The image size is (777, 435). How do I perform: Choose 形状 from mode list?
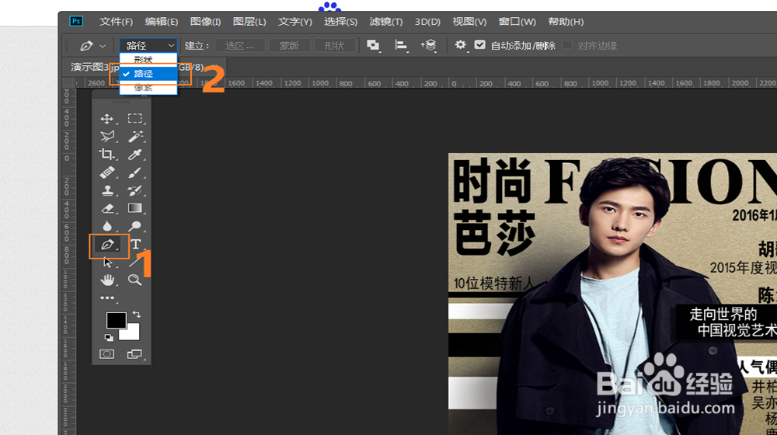(x=148, y=60)
